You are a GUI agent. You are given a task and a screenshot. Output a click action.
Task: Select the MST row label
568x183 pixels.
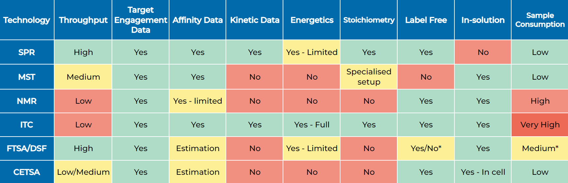pos(27,77)
